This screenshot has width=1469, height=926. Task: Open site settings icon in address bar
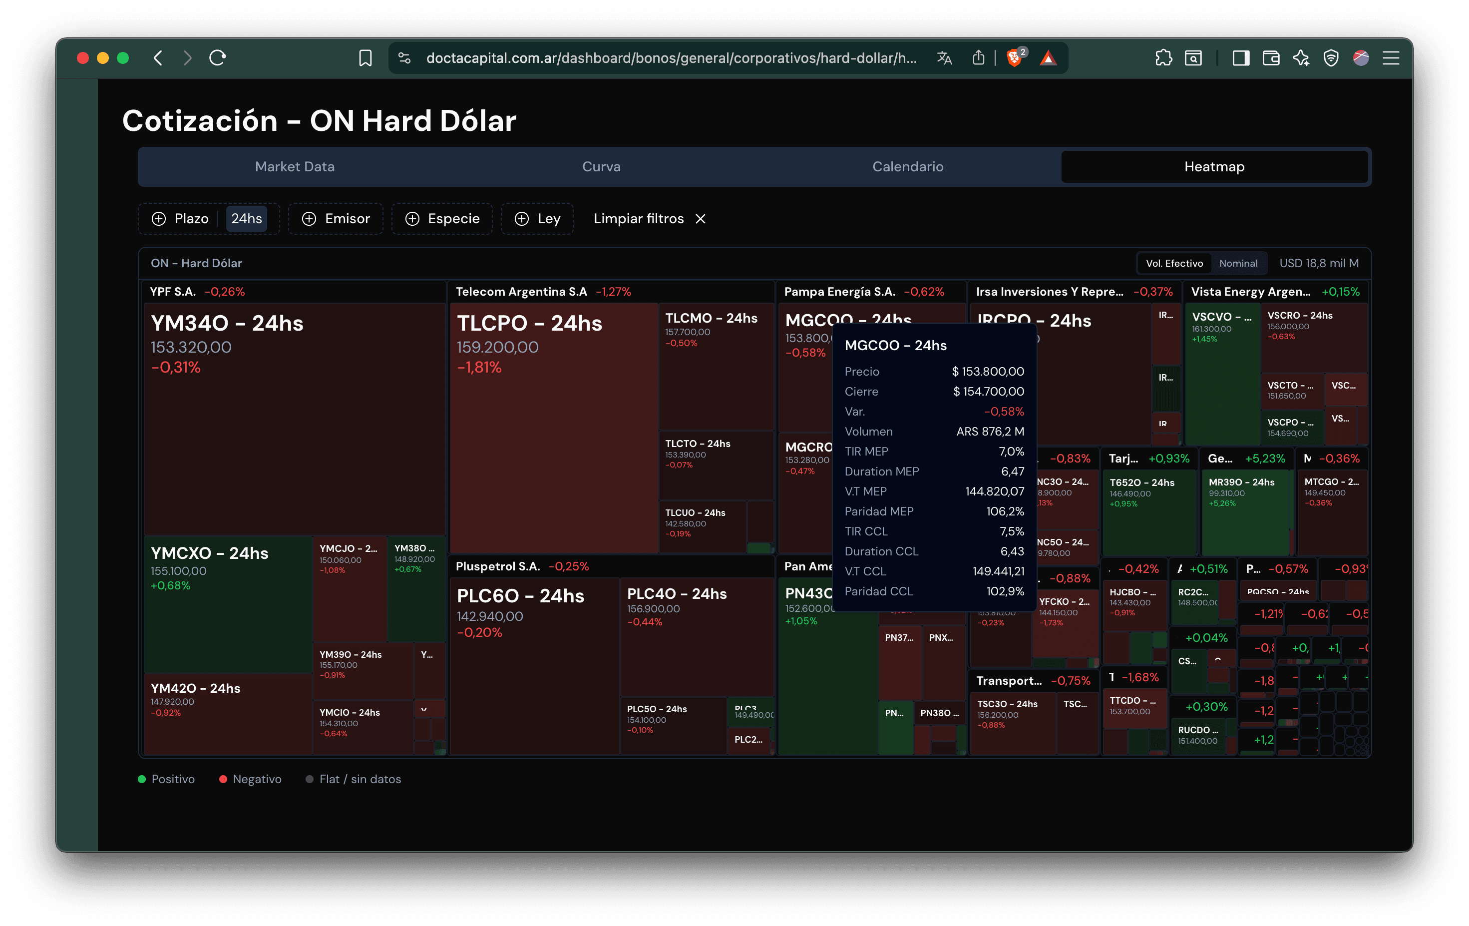(404, 58)
